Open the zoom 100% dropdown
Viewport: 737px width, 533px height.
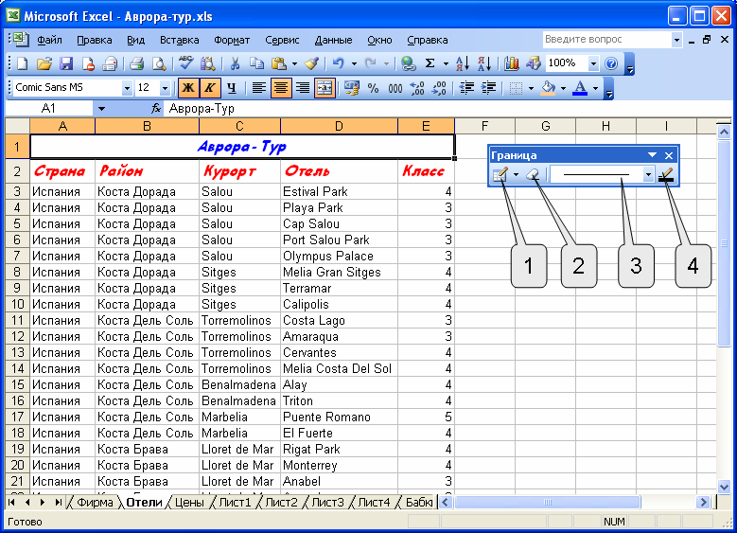tap(593, 63)
